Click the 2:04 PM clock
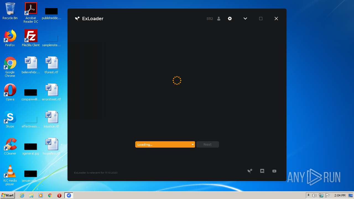354x199 pixels. tap(340, 195)
